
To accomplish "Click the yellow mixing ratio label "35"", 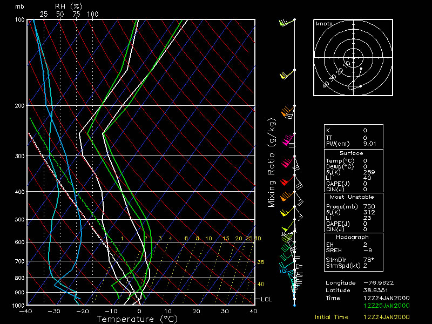I will pos(261,262).
